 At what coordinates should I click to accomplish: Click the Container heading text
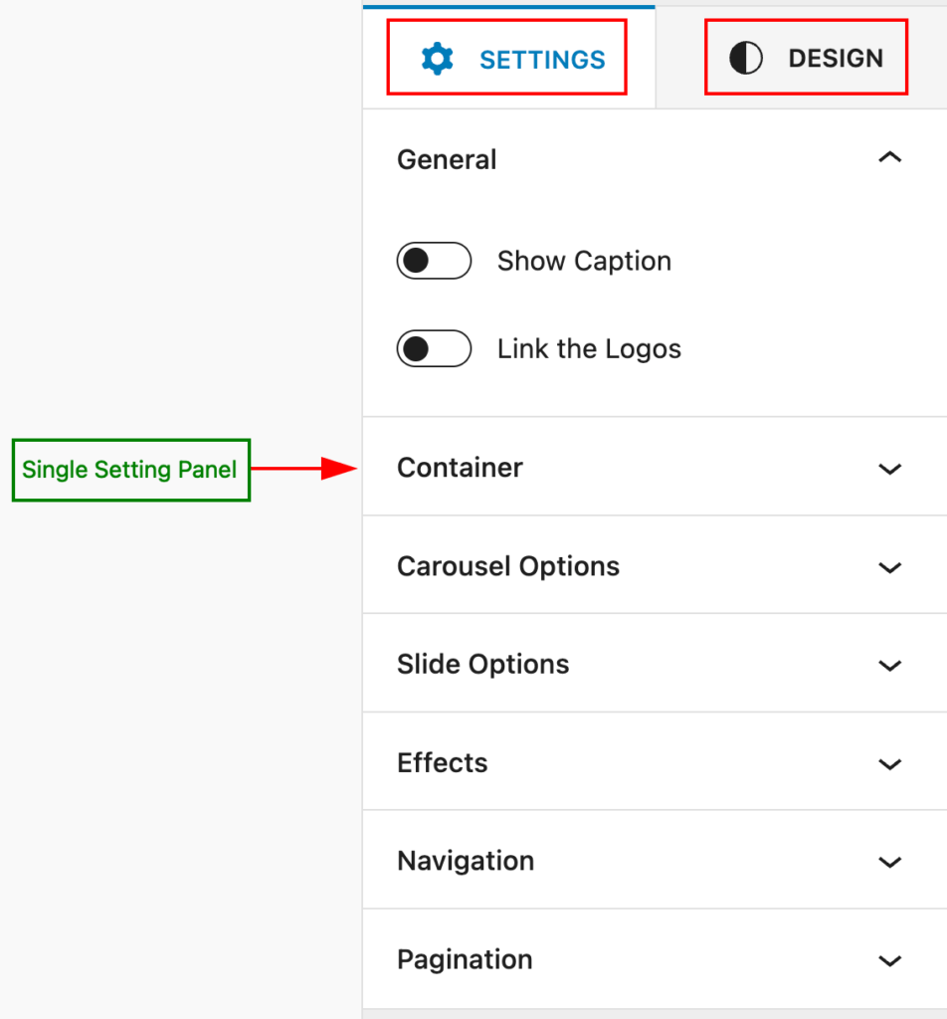pyautogui.click(x=460, y=468)
